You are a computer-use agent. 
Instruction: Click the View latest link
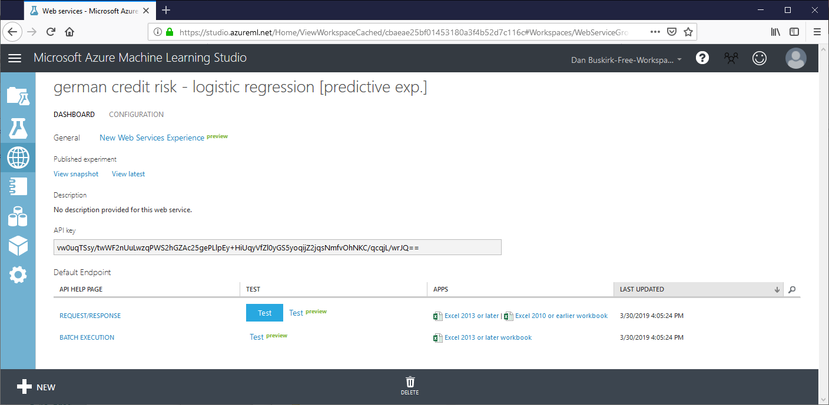[128, 174]
